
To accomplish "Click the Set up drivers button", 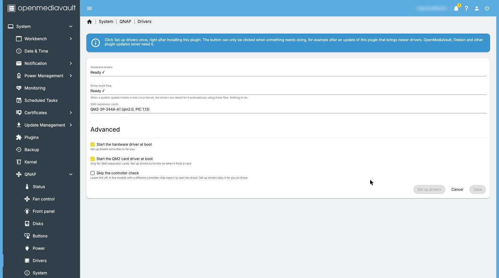I will tap(429, 189).
